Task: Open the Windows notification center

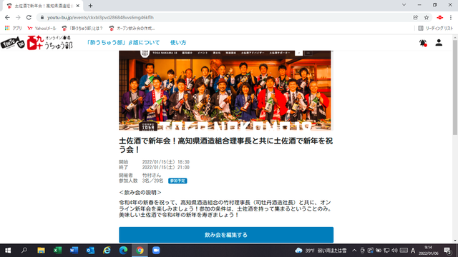Action: tap(448, 251)
